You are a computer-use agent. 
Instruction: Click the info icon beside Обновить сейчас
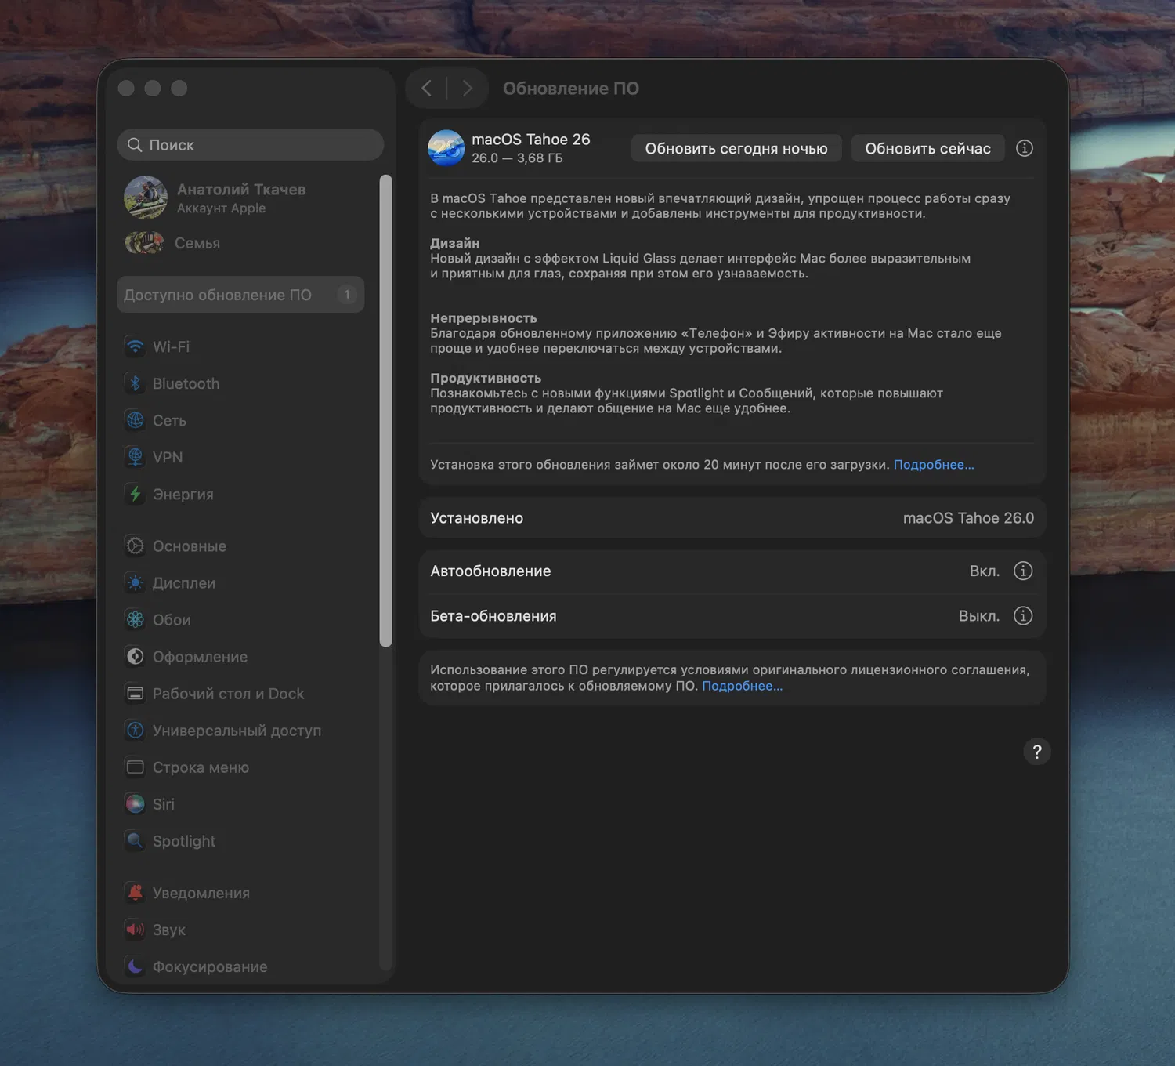(x=1025, y=148)
